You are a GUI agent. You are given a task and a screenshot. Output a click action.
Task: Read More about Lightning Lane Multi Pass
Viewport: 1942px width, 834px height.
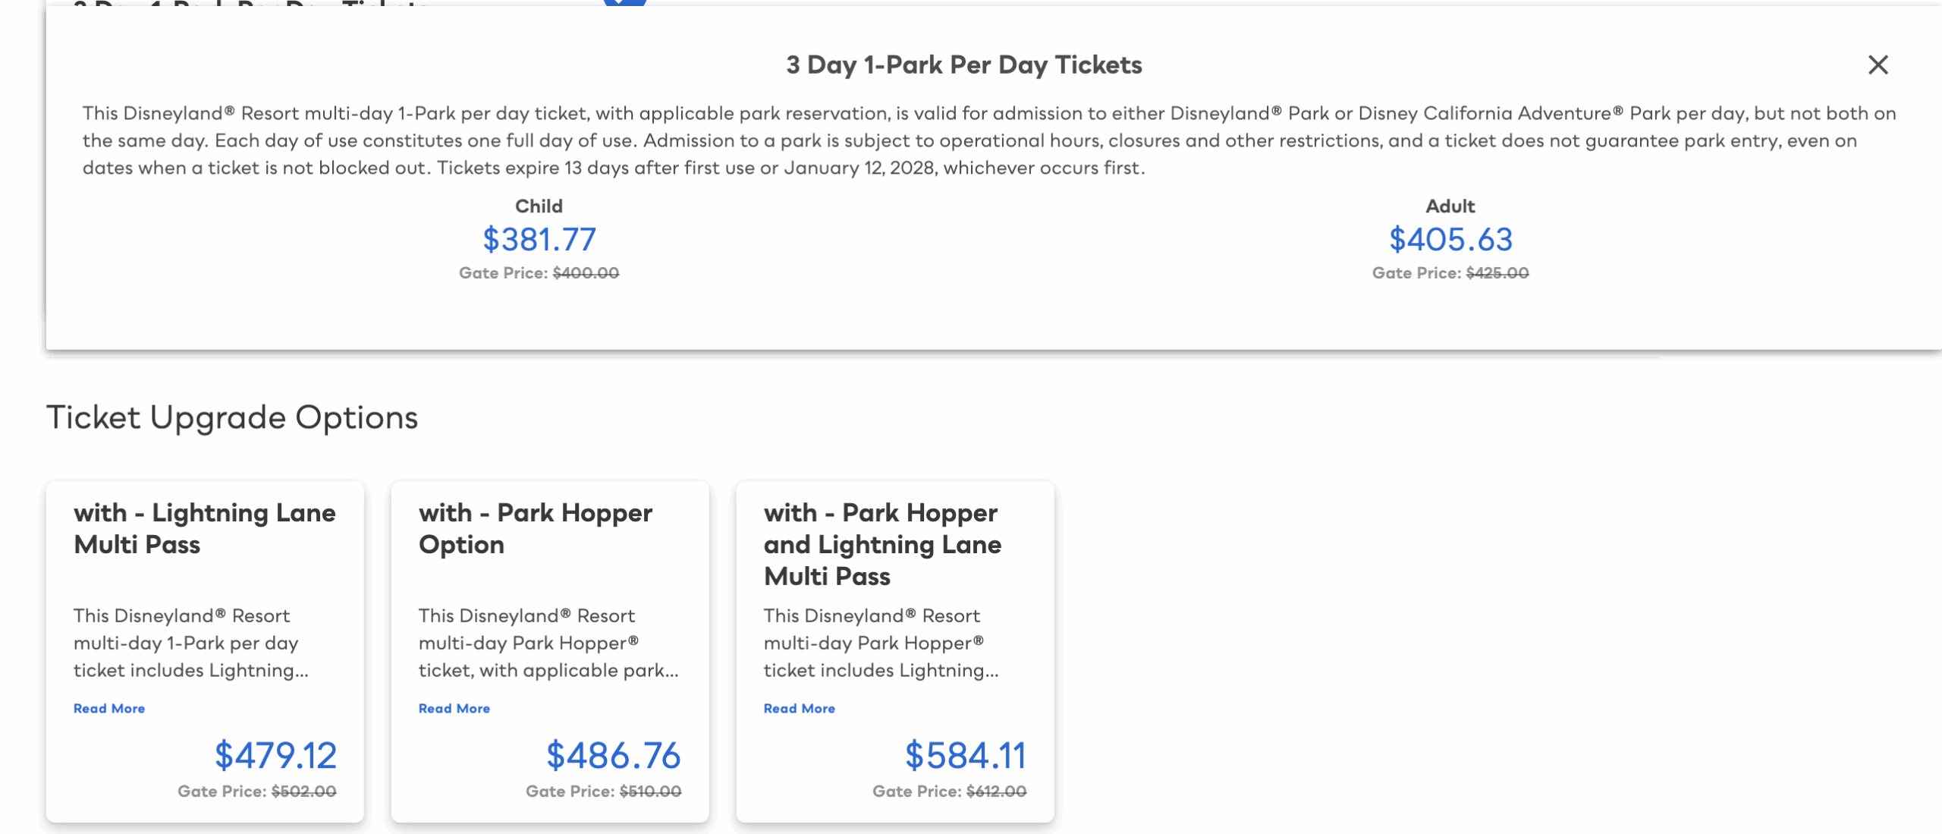(109, 708)
